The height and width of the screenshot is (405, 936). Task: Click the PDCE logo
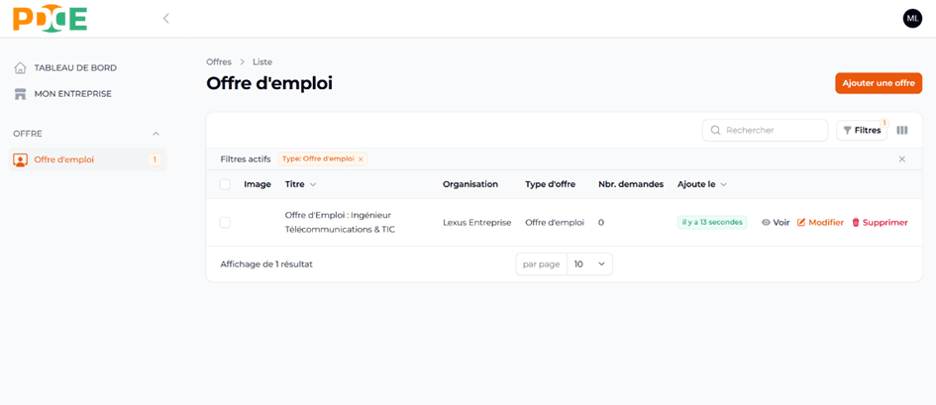pos(51,18)
